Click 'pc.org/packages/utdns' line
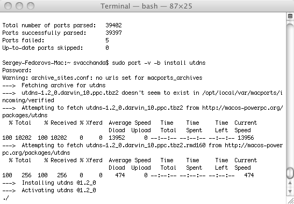 tap(36, 153)
